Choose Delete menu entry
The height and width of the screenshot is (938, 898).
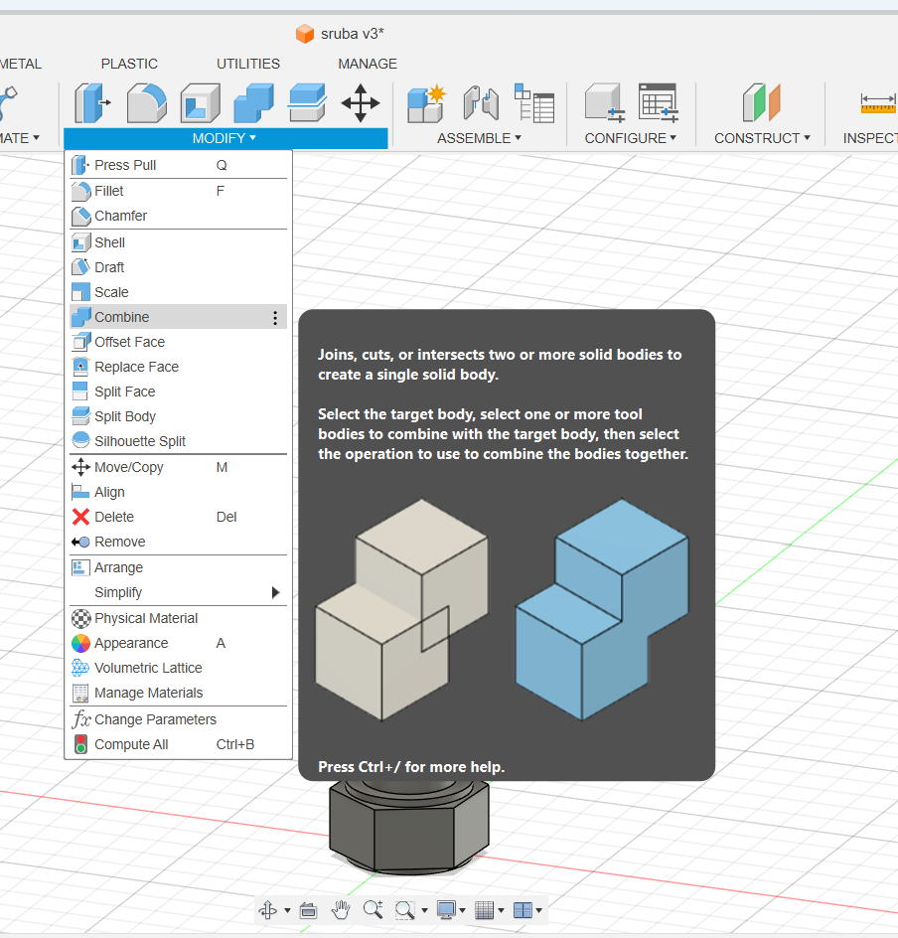[178, 517]
